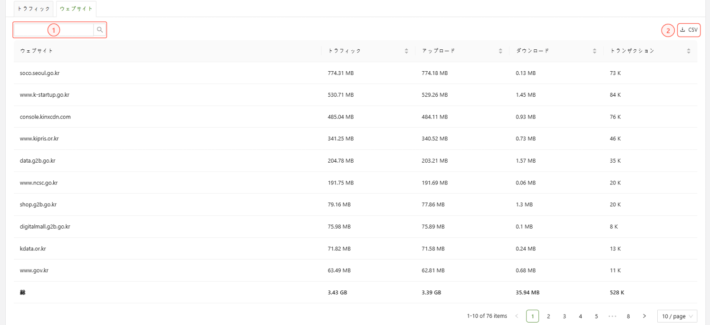This screenshot has width=710, height=325.
Task: Select page 4 in pagination
Action: tap(580, 316)
